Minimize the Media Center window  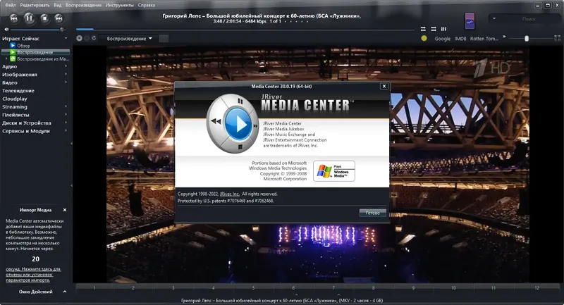[x=538, y=6]
